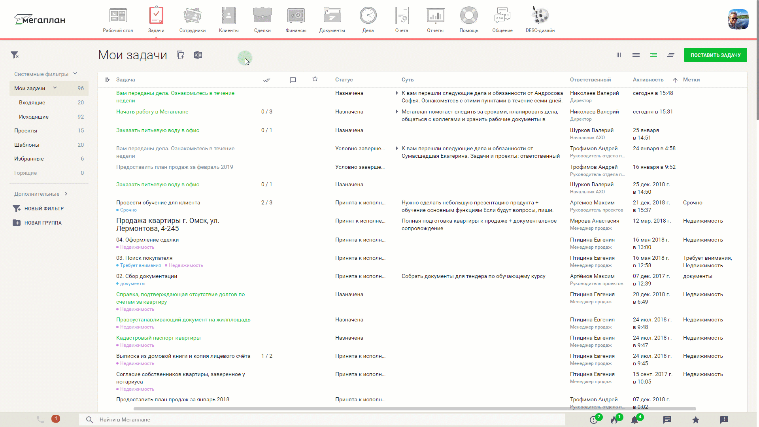Select Проекты filter category
This screenshot has width=759, height=427.
(x=25, y=130)
